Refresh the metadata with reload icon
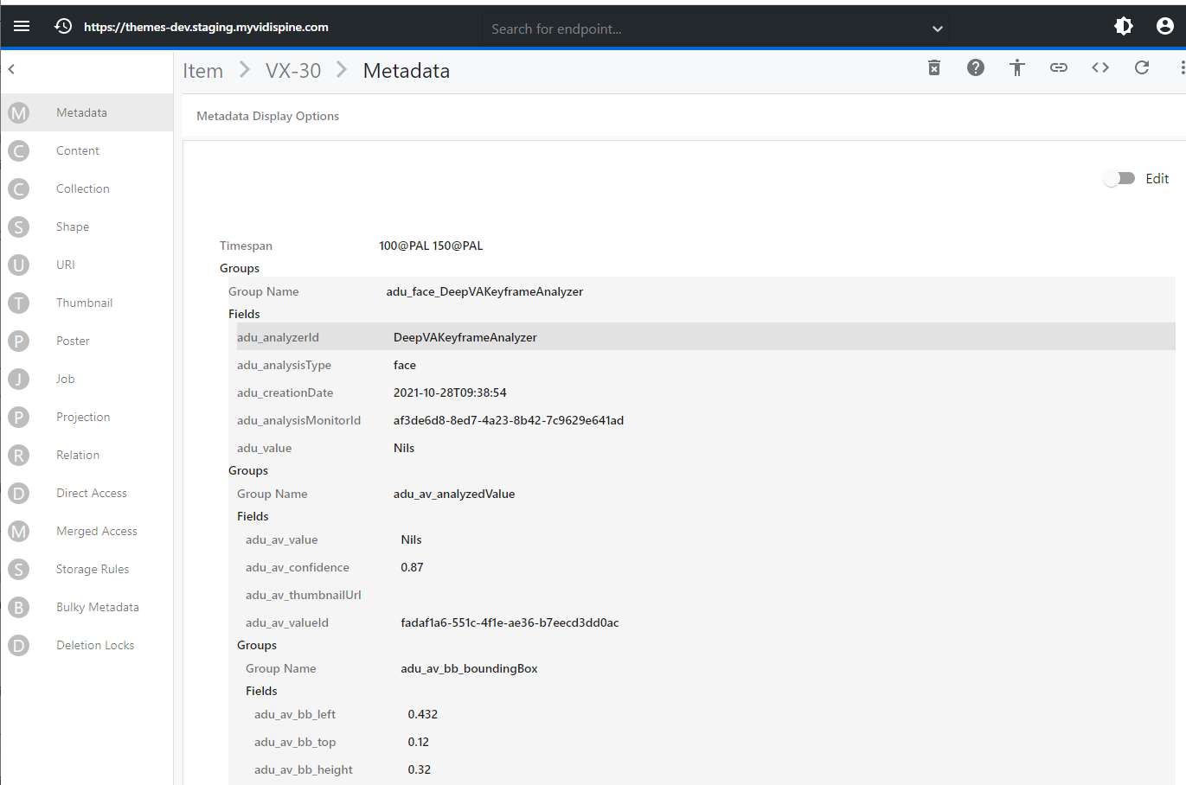The height and width of the screenshot is (785, 1186). click(1142, 67)
